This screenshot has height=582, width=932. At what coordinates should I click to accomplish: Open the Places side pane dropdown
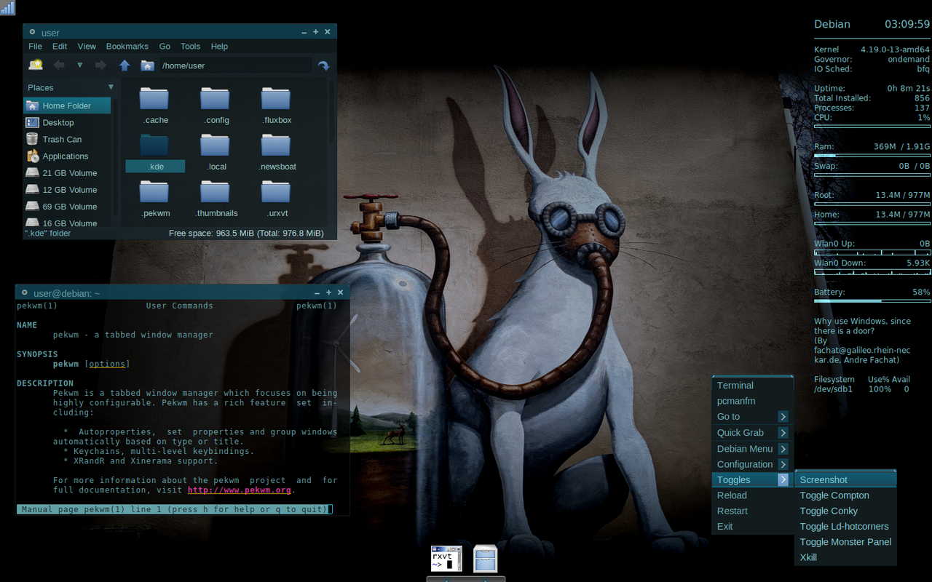pos(111,87)
